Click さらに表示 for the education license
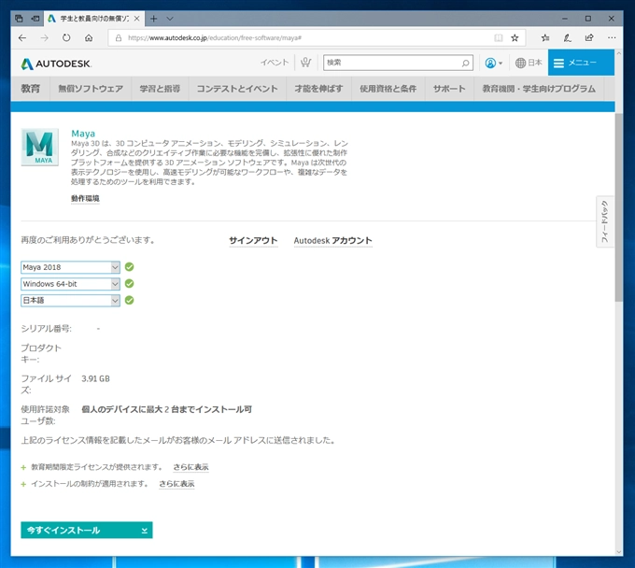Viewport: 635px width, 568px height. click(x=190, y=467)
